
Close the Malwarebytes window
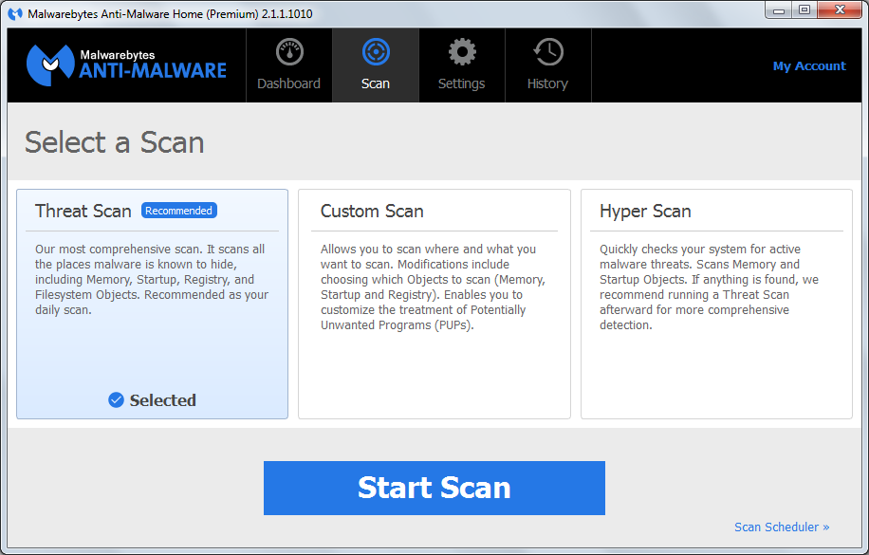click(x=840, y=10)
